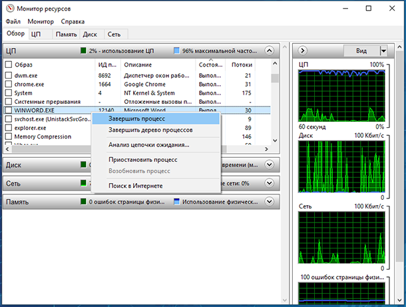
Task: Click the 8692 process ID
Action: click(104, 75)
